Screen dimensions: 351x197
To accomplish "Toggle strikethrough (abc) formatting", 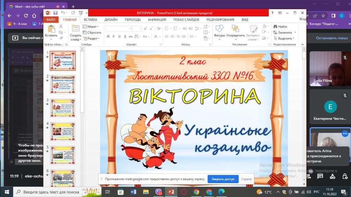I will click(131, 36).
